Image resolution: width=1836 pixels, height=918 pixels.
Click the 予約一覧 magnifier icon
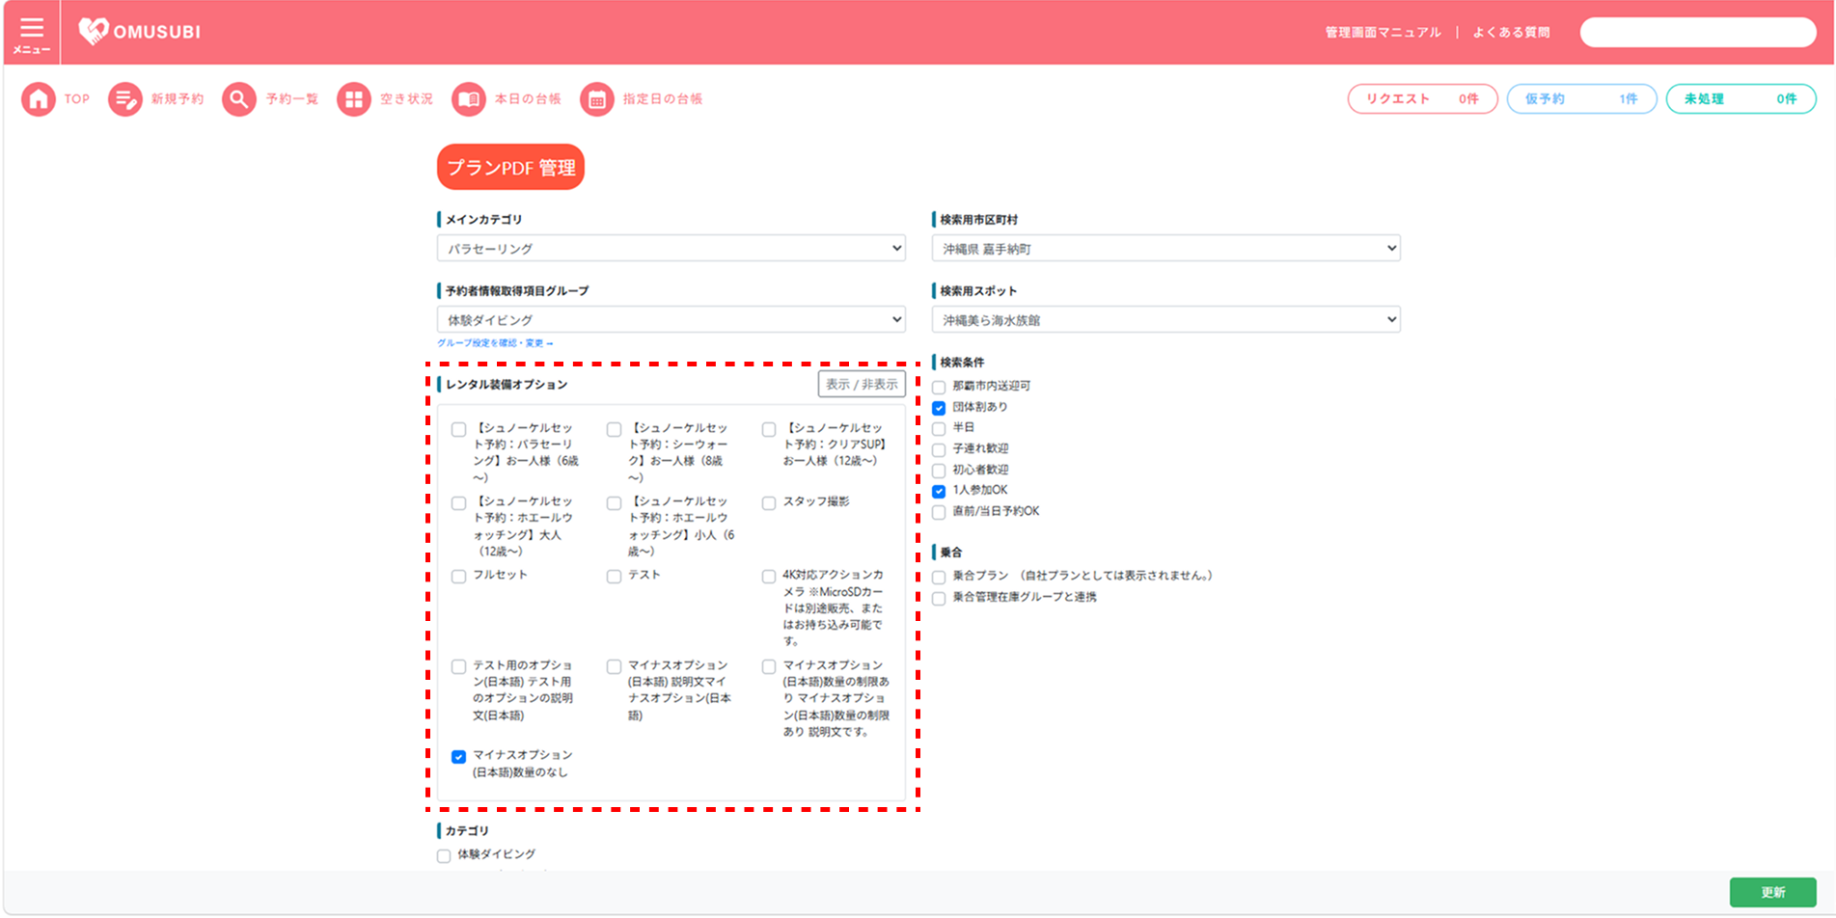(x=239, y=99)
